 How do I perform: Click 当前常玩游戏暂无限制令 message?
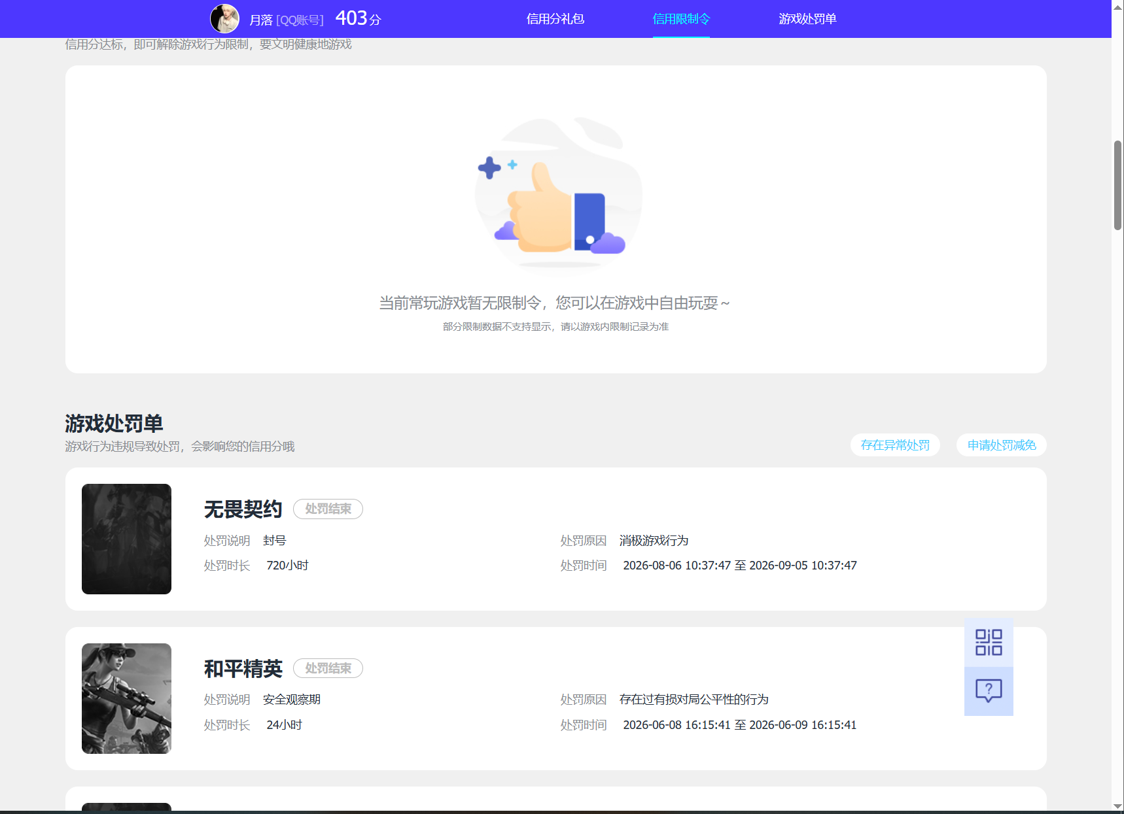pyautogui.click(x=555, y=303)
